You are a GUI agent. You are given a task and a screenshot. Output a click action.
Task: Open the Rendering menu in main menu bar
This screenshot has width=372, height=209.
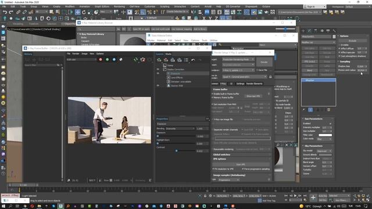[x=119, y=6]
